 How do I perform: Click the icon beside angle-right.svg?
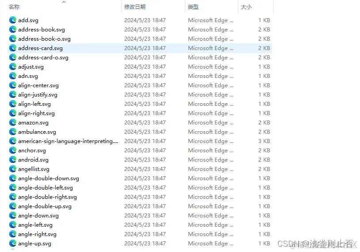[13, 234]
